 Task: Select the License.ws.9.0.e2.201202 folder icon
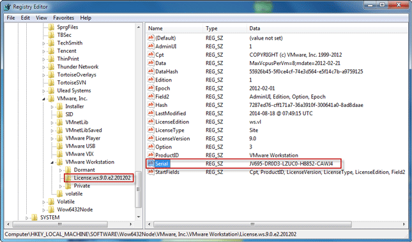(68, 178)
